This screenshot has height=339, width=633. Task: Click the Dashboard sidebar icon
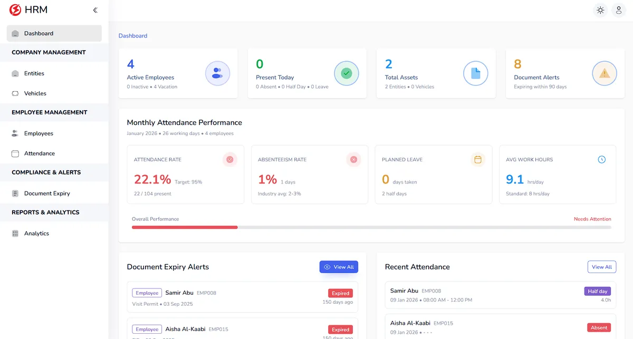[15, 34]
